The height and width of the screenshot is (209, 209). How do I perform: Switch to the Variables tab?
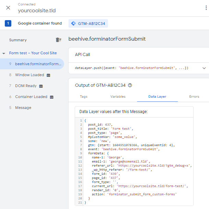click(118, 97)
